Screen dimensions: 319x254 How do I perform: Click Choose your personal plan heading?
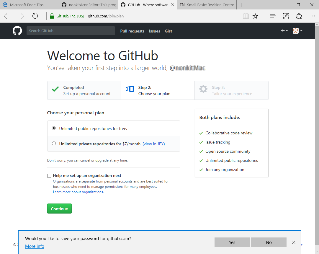click(x=76, y=113)
